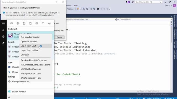Expand the Attach... button dropdown arrow
Image resolution: width=177 pixels, height=99 pixels.
[74, 9]
